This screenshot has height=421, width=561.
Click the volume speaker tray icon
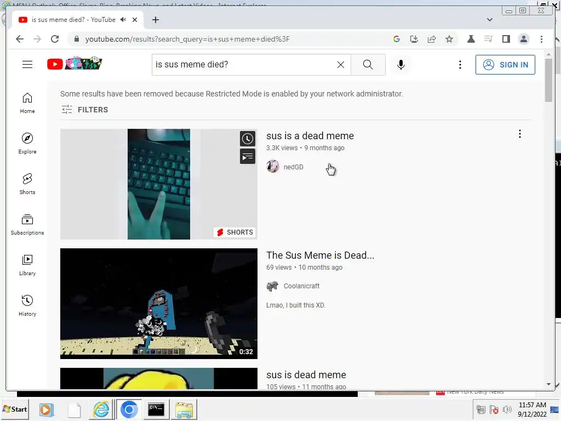tap(507, 409)
